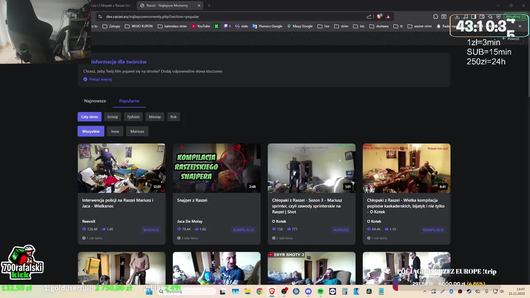530x298 pixels.
Task: Open Tłumacz Google bookmark
Action: tap(267, 26)
